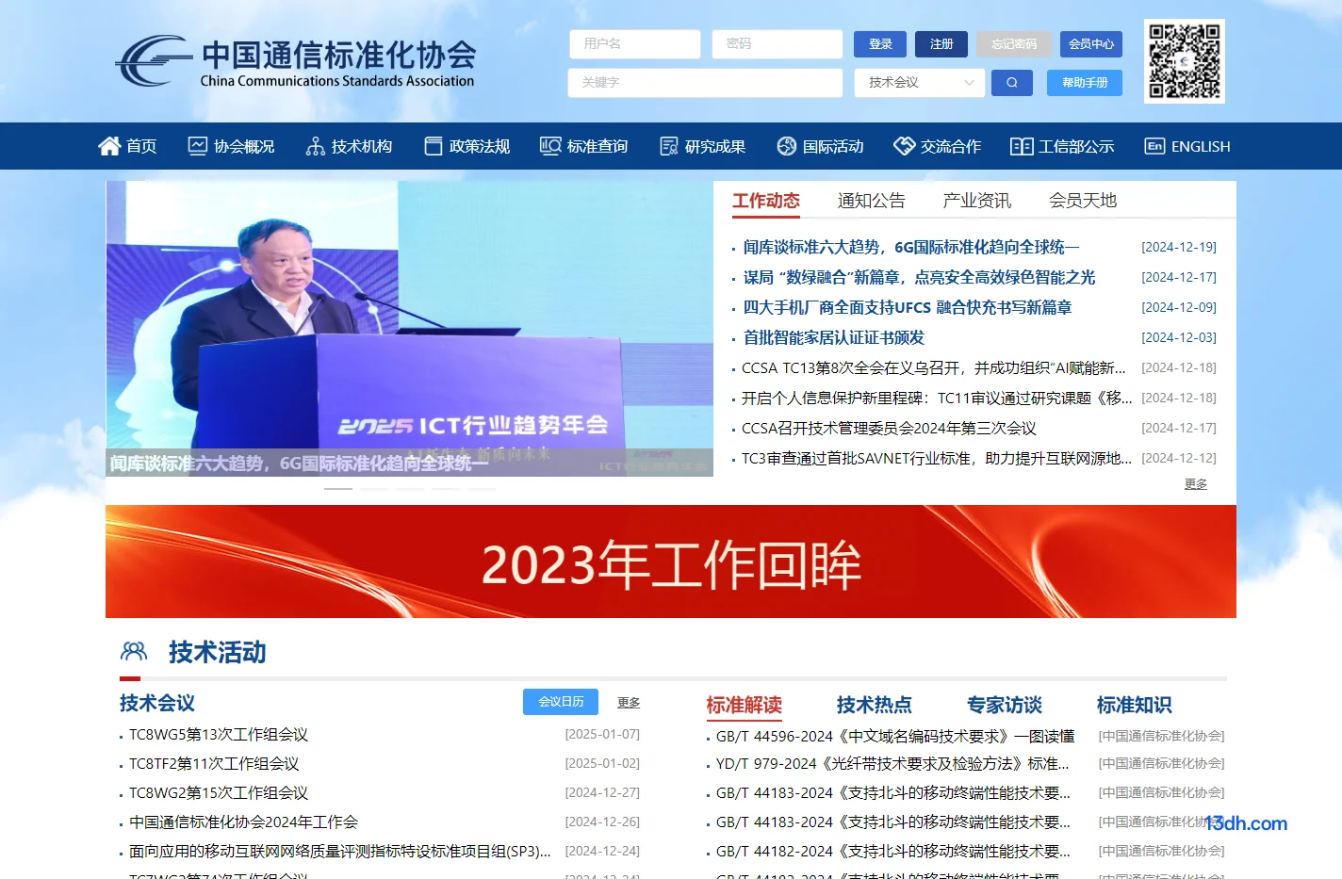Viewport: 1342px width, 879px height.
Task: Click the 注册 register button
Action: click(x=941, y=44)
